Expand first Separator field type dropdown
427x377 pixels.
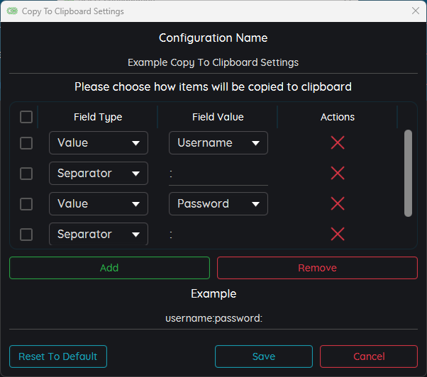pyautogui.click(x=98, y=174)
